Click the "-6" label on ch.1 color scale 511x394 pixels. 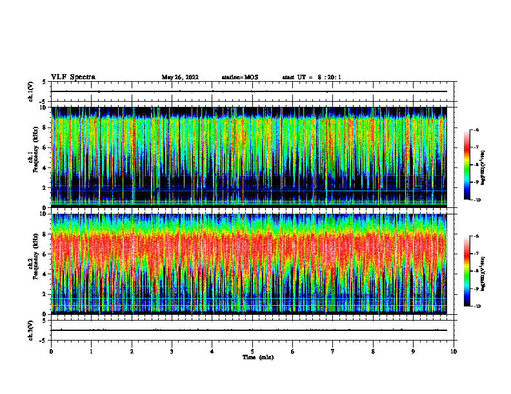pyautogui.click(x=476, y=129)
